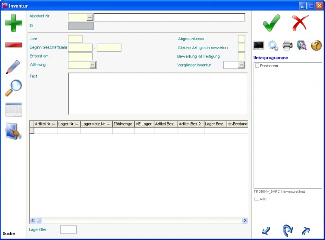The image size is (325, 240).
Task: Toggle the Abgeschlossen checkbox
Action: point(241,39)
